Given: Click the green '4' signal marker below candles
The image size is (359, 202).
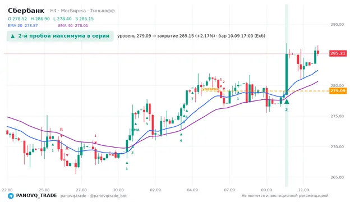Looking at the screenshot, I should tap(181, 140).
